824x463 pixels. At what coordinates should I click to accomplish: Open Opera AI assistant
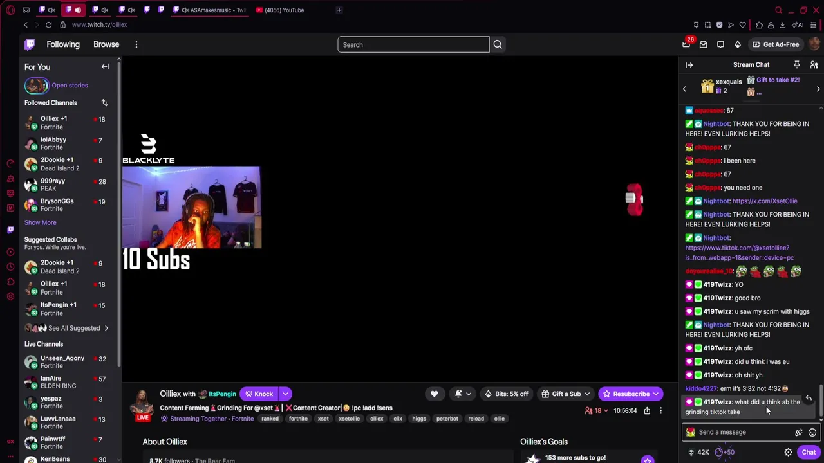click(799, 25)
